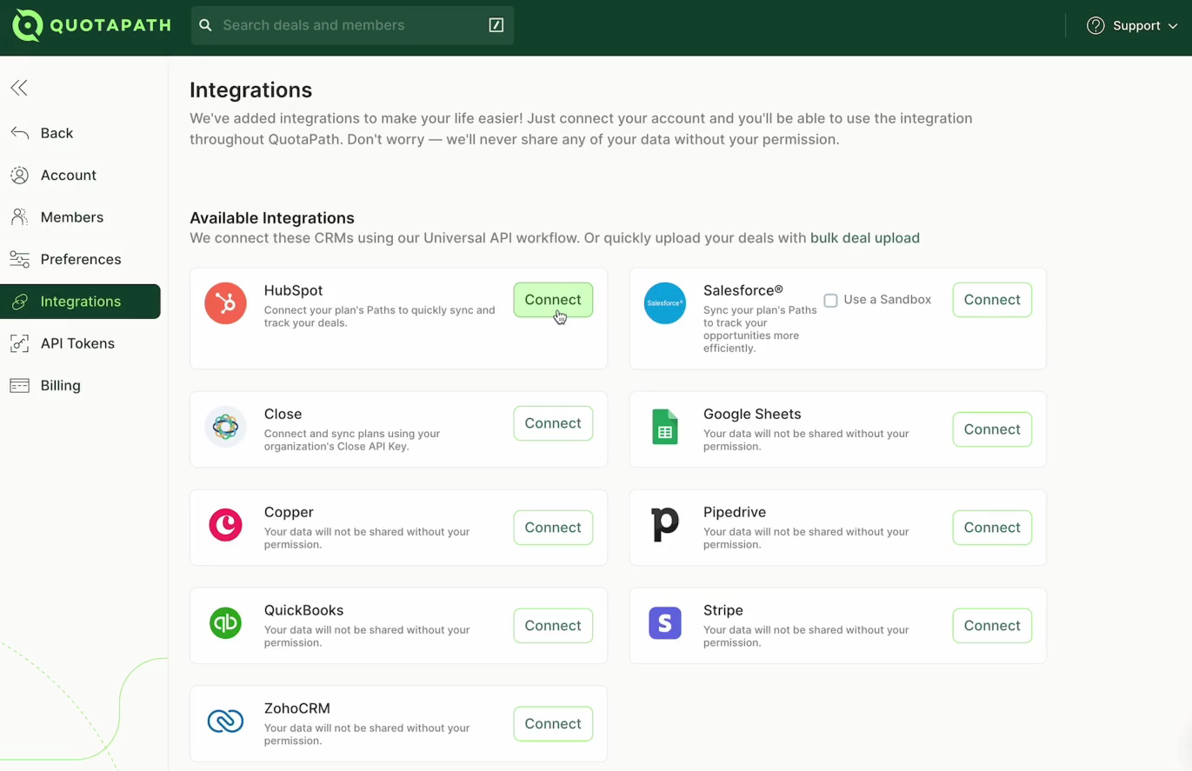This screenshot has width=1192, height=771.
Task: Connect the Copper integration
Action: tap(553, 528)
